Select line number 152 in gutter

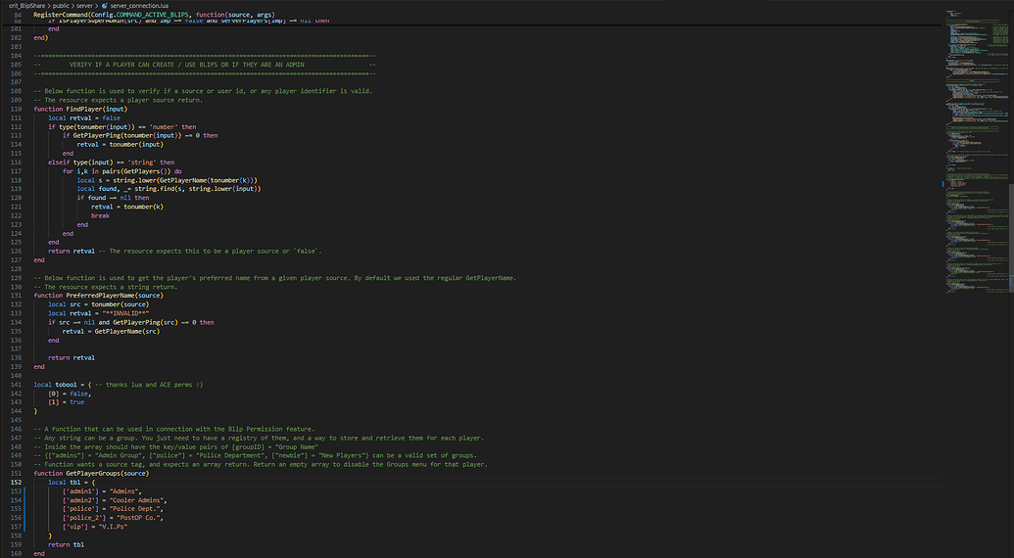[x=16, y=483]
